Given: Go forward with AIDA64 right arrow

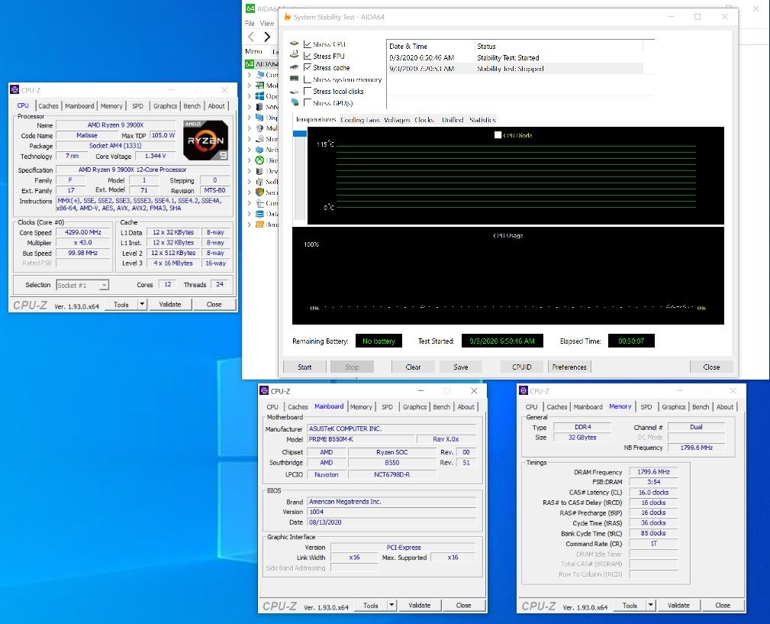Looking at the screenshot, I should click(266, 37).
